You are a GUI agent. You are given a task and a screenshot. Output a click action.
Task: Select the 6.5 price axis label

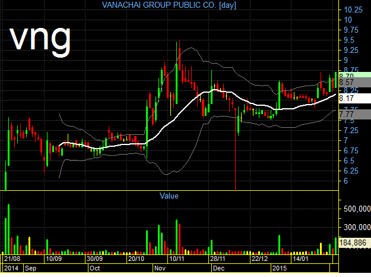pos(349,161)
